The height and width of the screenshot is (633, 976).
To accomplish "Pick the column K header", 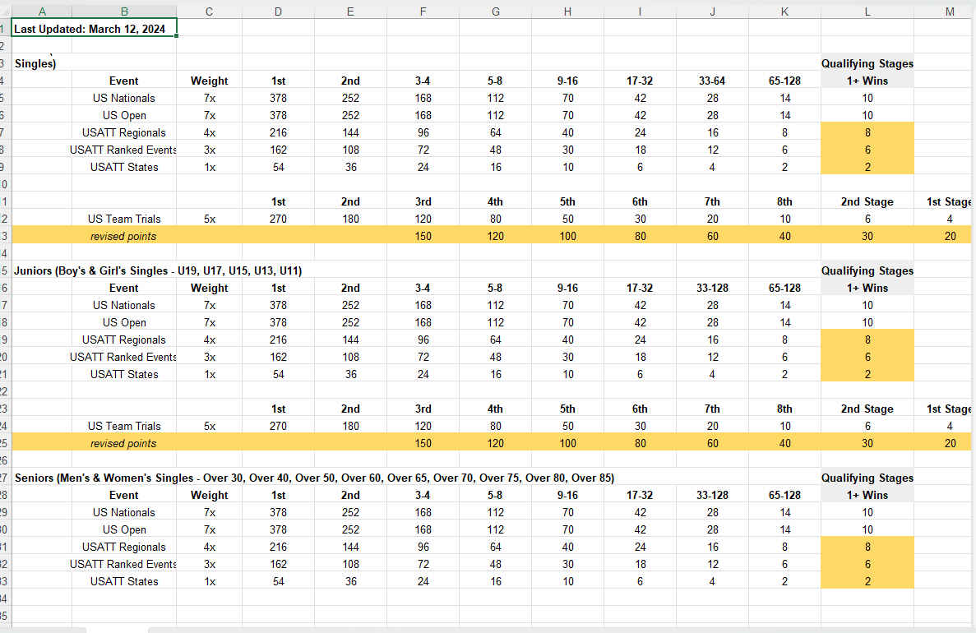I will point(784,12).
